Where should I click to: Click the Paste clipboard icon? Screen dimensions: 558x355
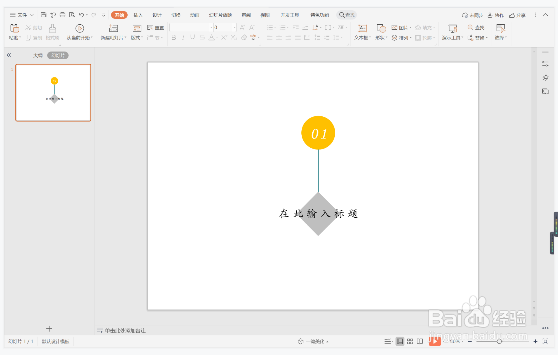point(15,28)
